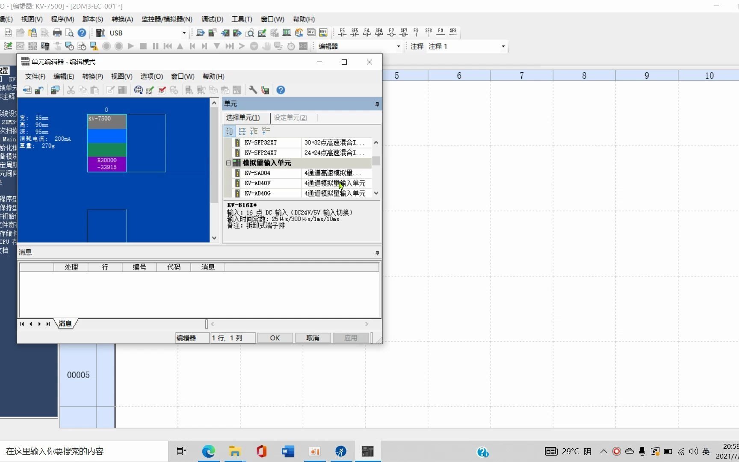Click 取消 button in unit editor
The image size is (739, 462).
pyautogui.click(x=313, y=338)
